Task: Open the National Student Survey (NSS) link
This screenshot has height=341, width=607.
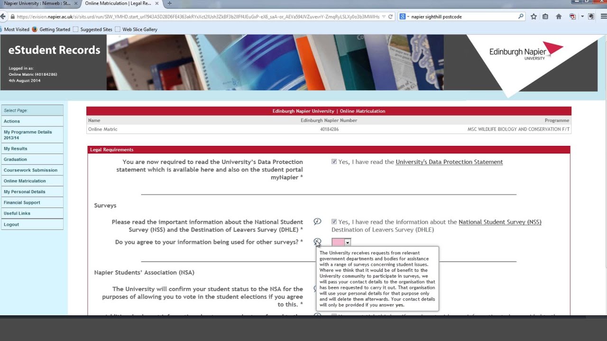Action: (x=500, y=222)
